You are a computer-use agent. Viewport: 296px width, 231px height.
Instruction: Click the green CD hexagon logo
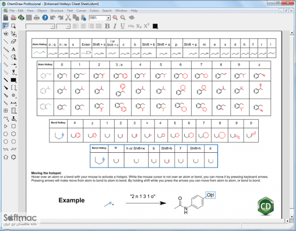coord(266,206)
